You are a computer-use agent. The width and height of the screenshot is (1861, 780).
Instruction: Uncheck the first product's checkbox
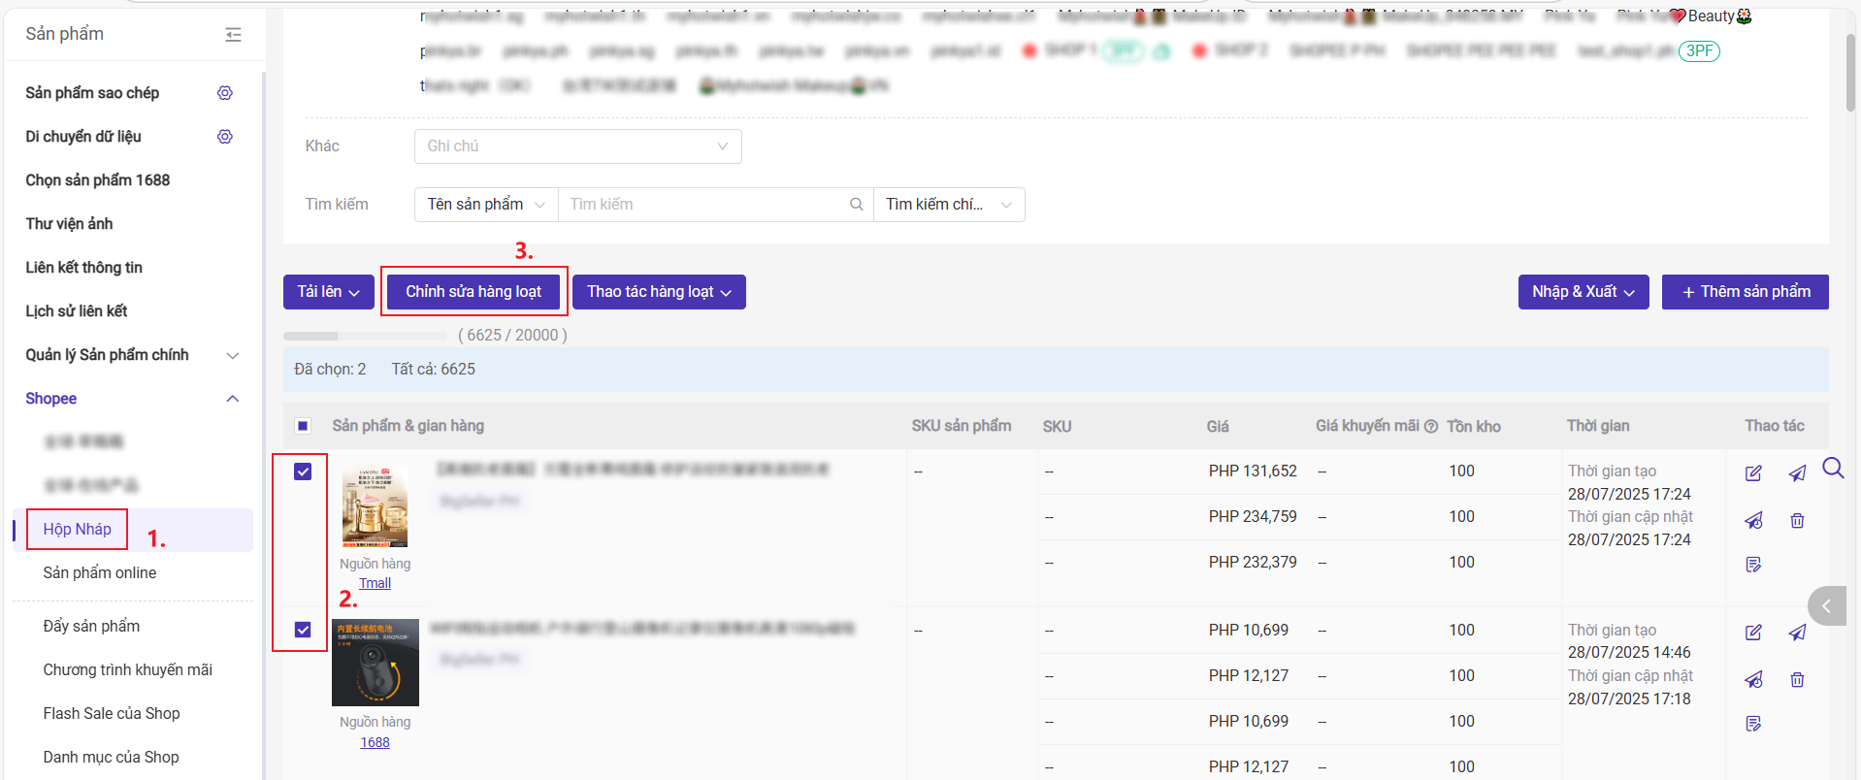tap(303, 471)
